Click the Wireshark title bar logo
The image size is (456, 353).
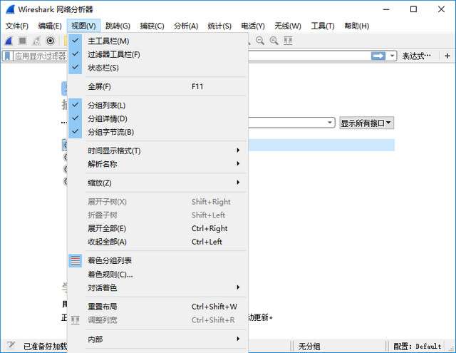[x=10, y=9]
